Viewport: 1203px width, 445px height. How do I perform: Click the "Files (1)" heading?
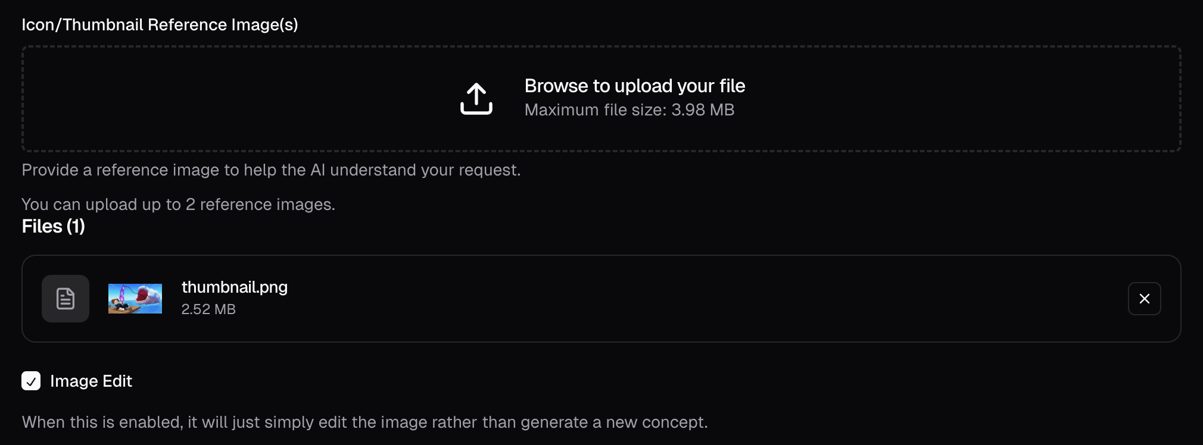click(x=54, y=226)
